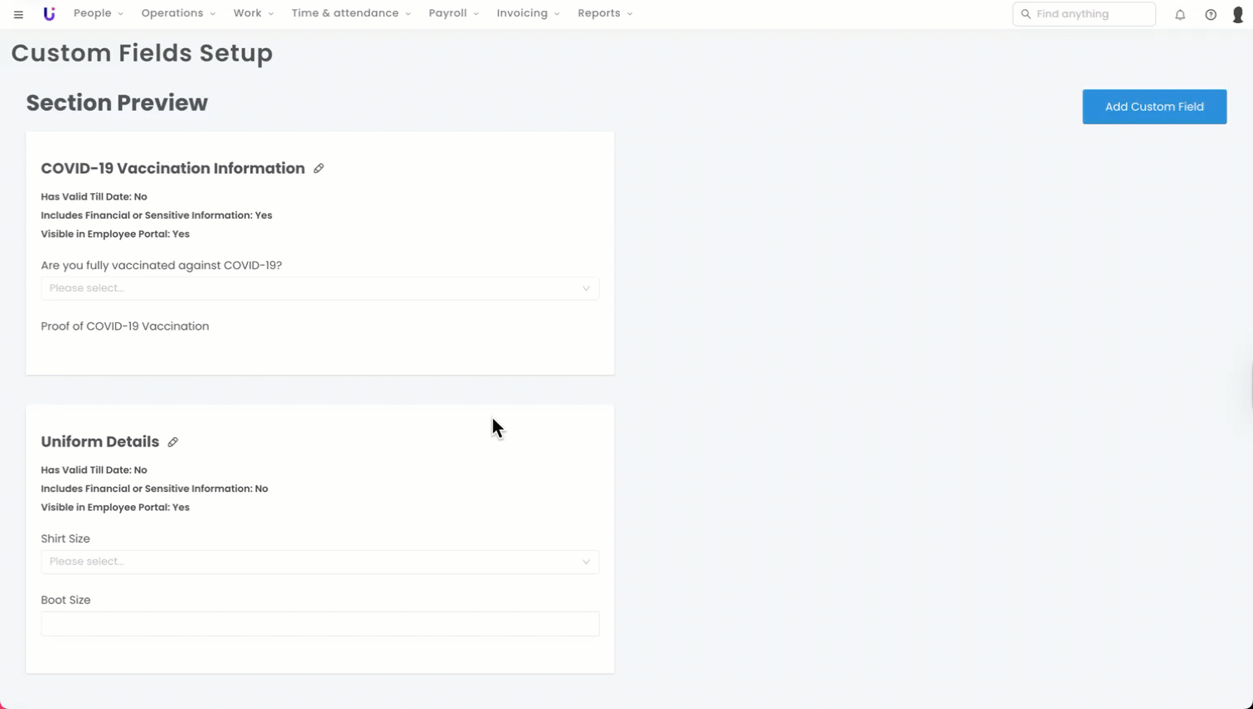
Task: Expand the Payroll menu
Action: [453, 13]
